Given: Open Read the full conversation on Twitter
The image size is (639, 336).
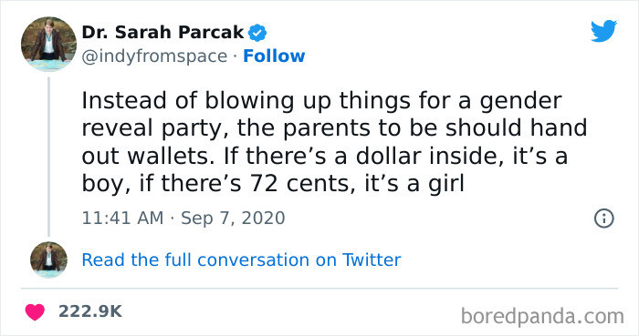Looking at the screenshot, I should (x=241, y=260).
